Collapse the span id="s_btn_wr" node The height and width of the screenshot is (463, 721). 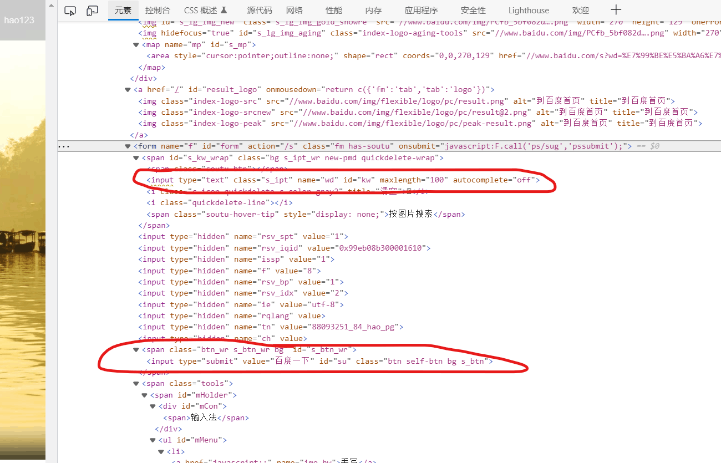tap(136, 350)
